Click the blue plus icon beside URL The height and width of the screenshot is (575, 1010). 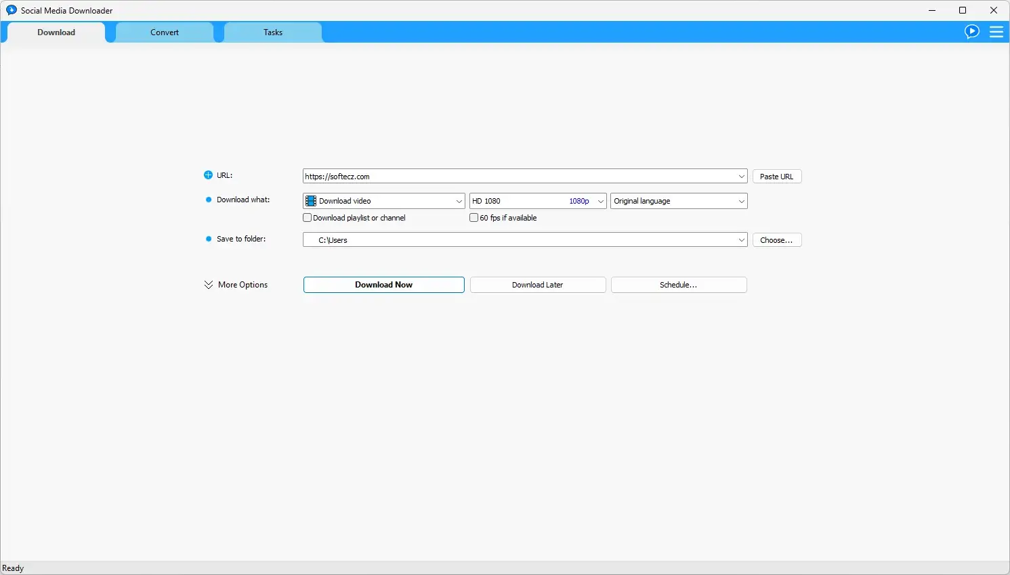coord(208,175)
